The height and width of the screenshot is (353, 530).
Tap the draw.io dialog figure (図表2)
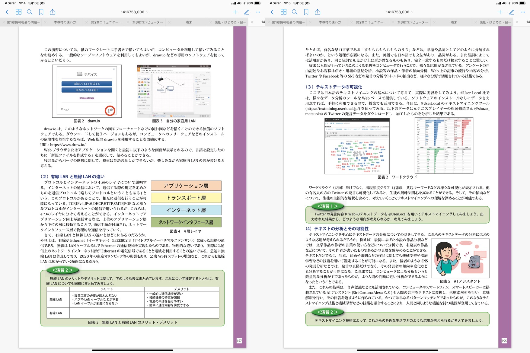tap(87, 91)
